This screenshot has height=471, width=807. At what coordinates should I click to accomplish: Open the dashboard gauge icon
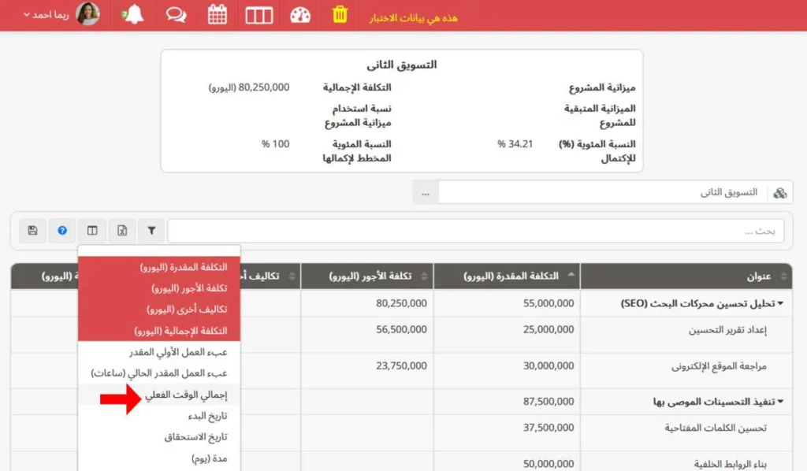pyautogui.click(x=300, y=15)
